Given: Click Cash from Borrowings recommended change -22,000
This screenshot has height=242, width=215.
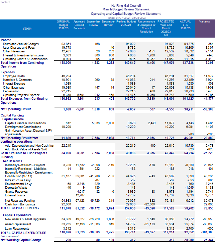Looking at the screenshot, I should [150, 204].
